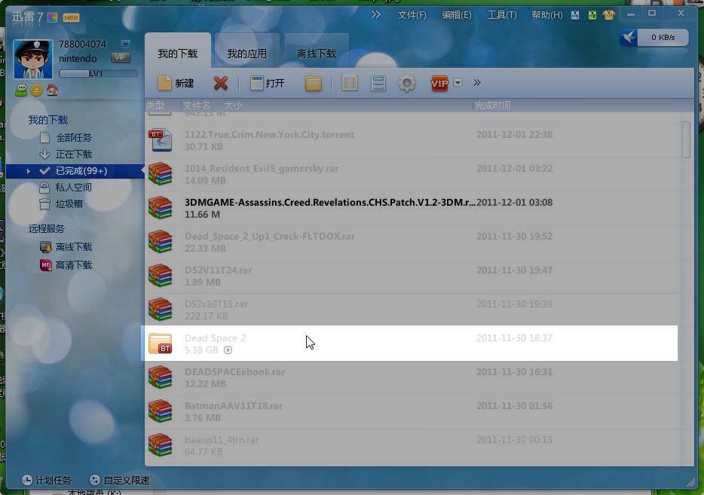Click the red X delete task icon
The image size is (704, 495).
pyautogui.click(x=220, y=83)
